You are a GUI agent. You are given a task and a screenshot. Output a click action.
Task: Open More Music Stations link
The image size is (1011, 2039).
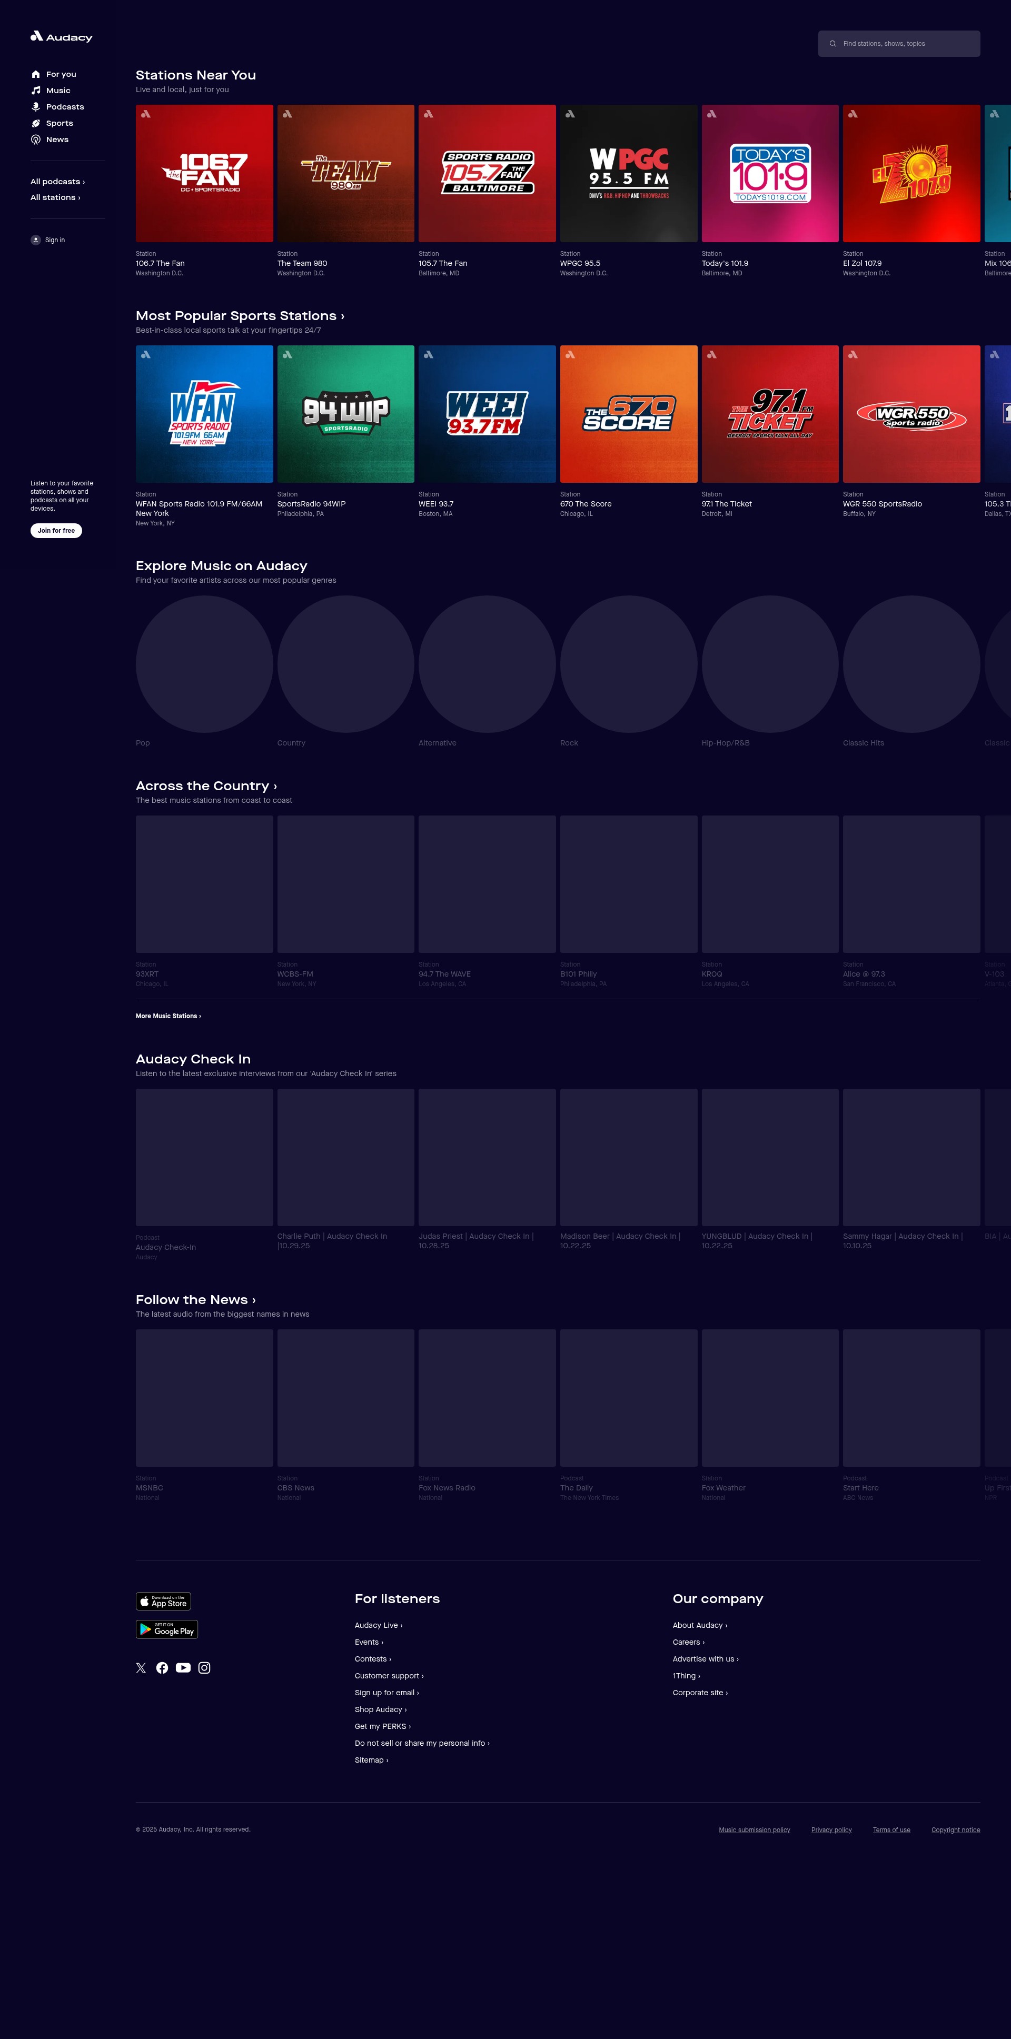(168, 1016)
